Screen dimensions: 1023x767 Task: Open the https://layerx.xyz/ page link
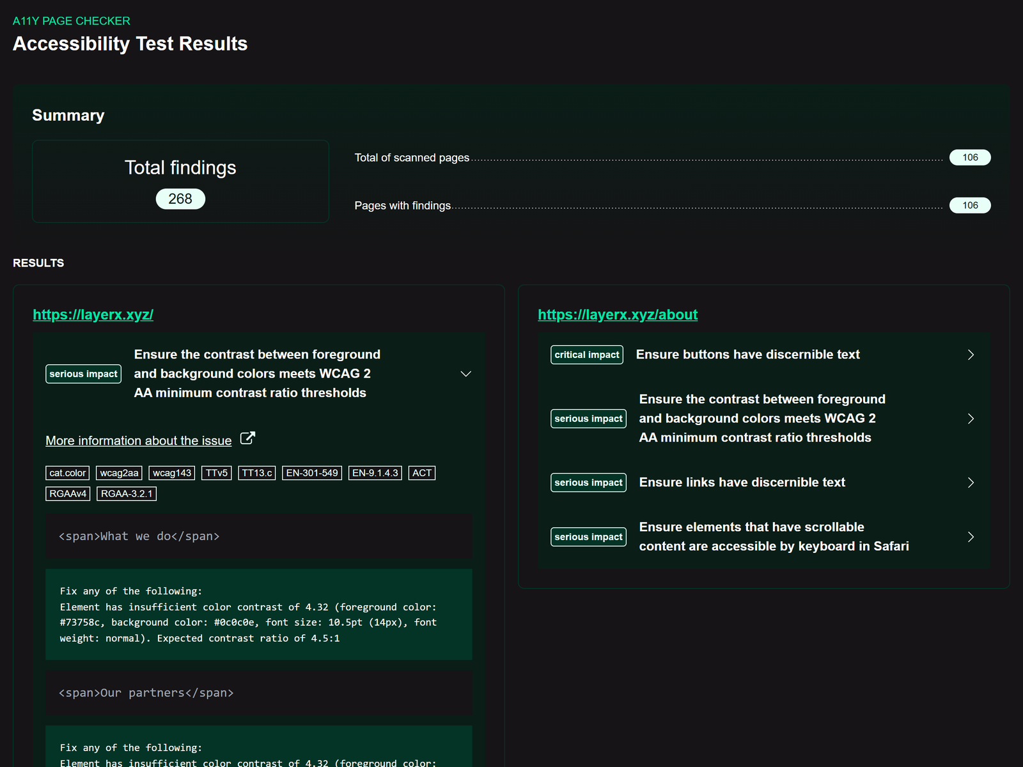(x=93, y=314)
